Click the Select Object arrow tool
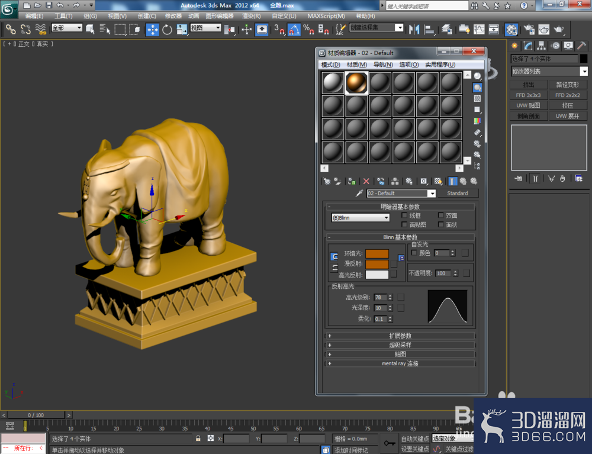592x454 pixels. tap(90, 30)
